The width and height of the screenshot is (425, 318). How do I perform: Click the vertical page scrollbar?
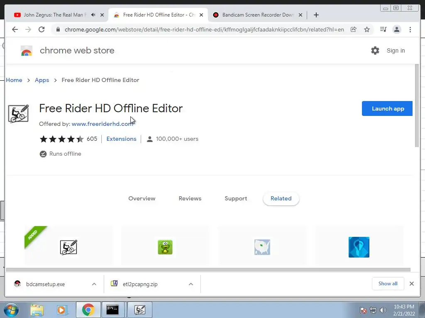coord(417,106)
